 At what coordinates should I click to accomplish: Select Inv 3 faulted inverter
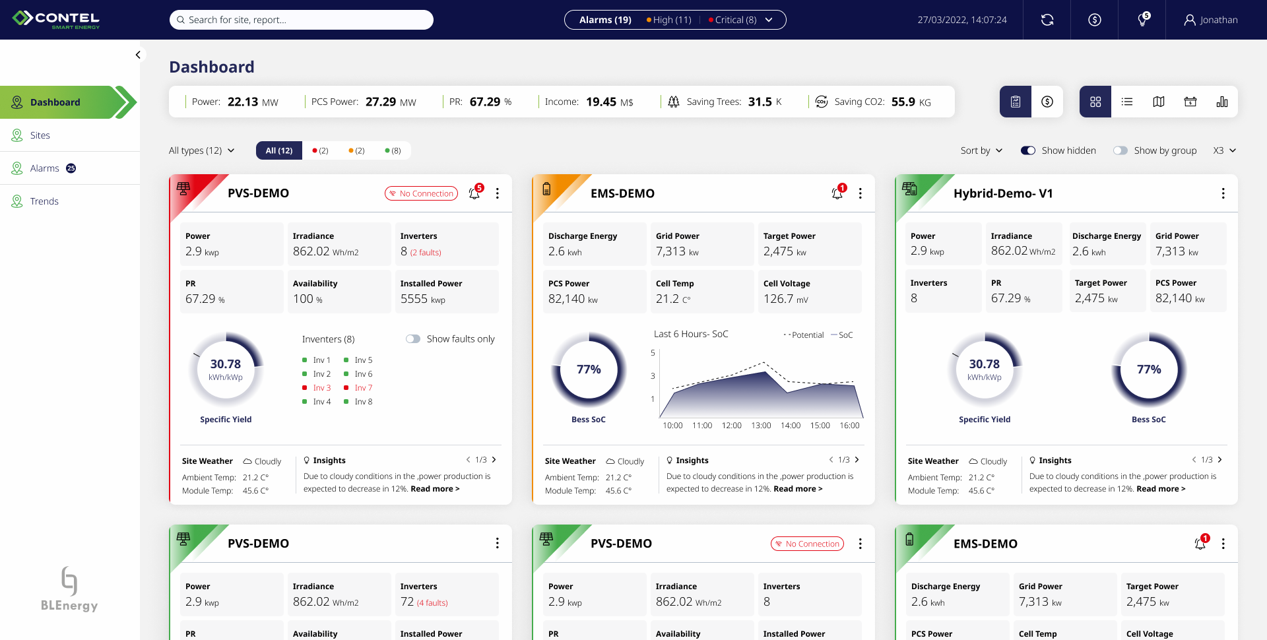[x=317, y=388]
